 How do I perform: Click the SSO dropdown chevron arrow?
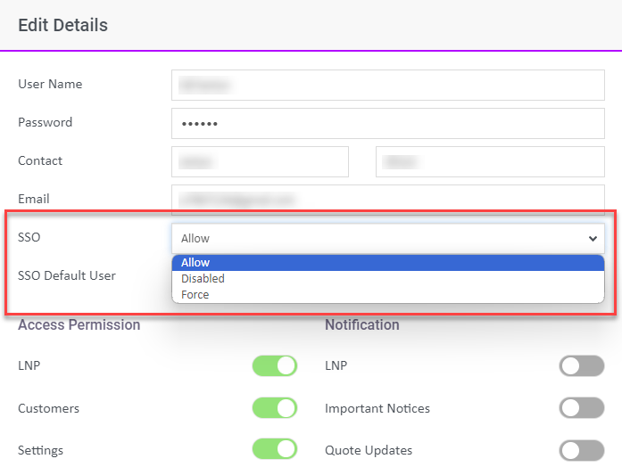593,238
